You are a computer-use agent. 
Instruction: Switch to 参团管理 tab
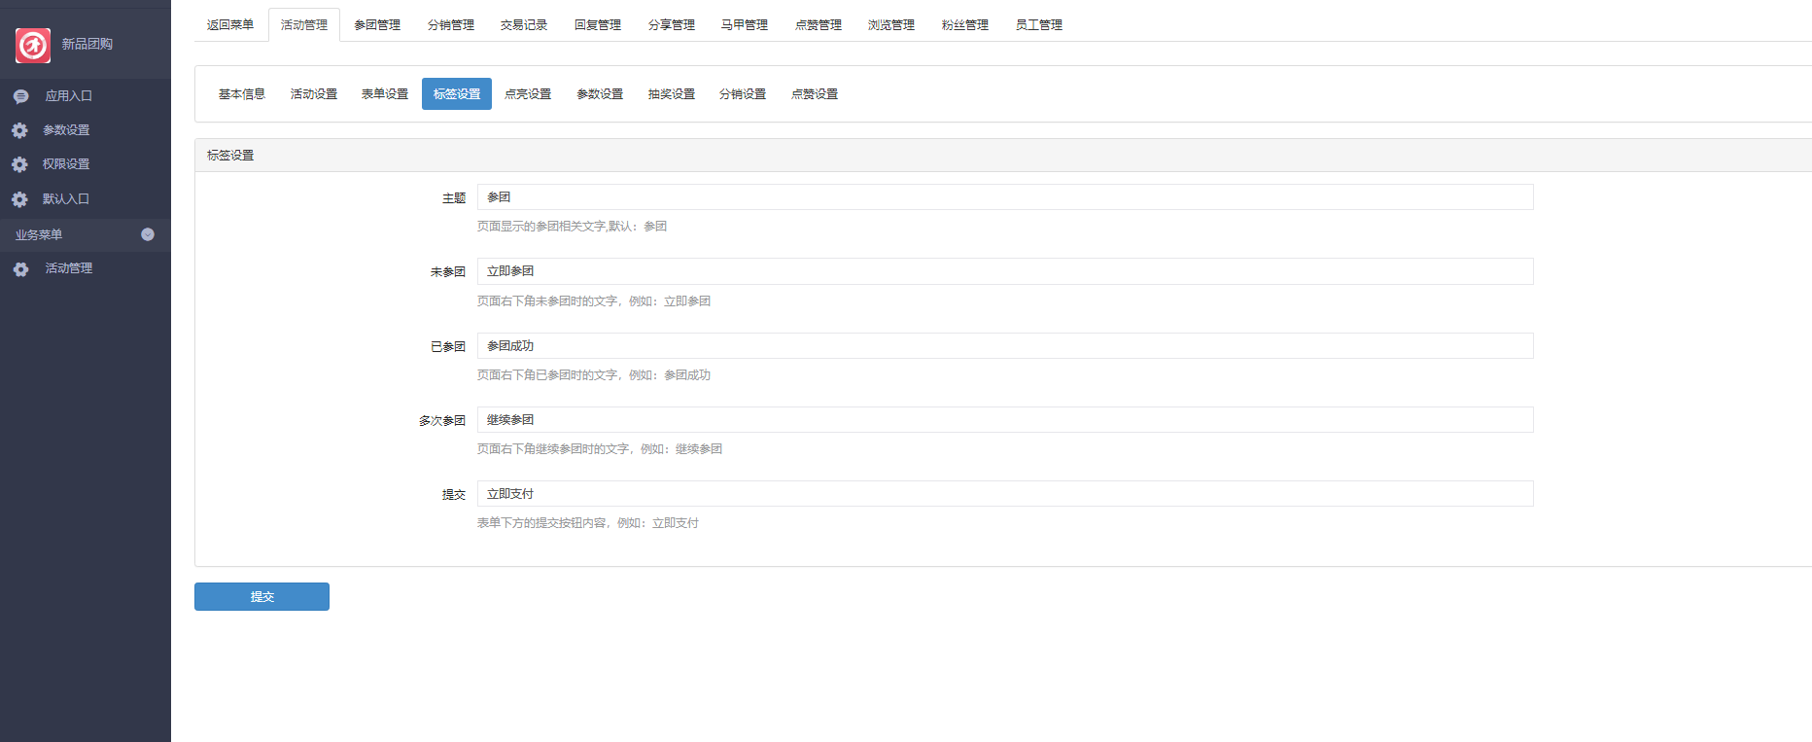377,25
